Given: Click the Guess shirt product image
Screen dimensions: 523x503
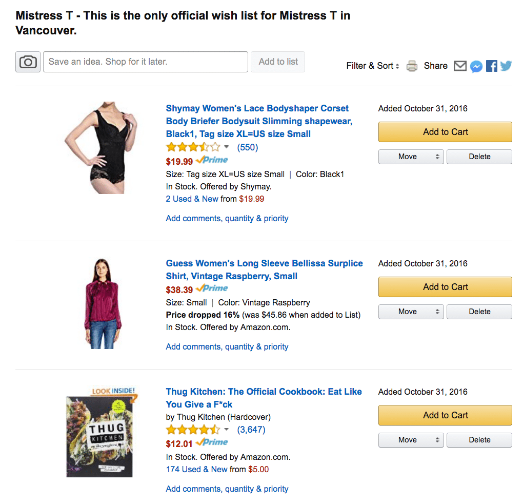Looking at the screenshot, I should 99,304.
